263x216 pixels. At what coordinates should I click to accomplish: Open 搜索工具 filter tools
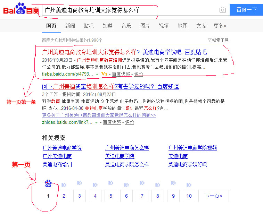tap(218, 40)
